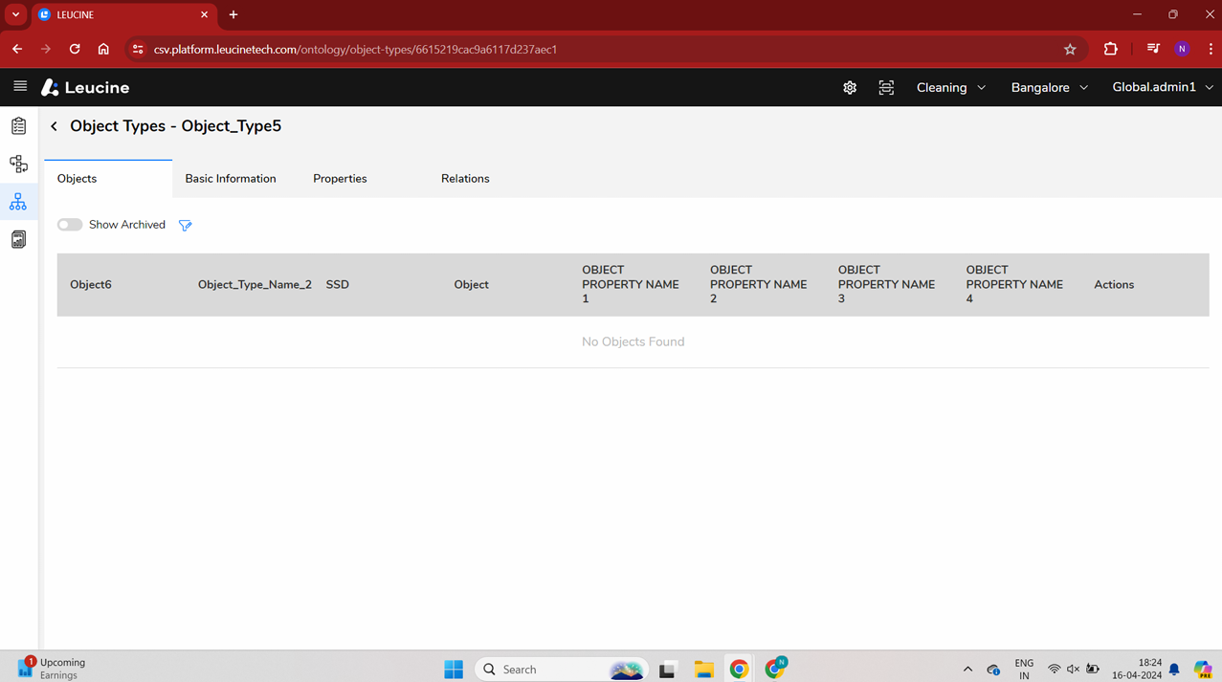This screenshot has height=682, width=1222.
Task: Open settings gear in top bar
Action: pyautogui.click(x=850, y=87)
